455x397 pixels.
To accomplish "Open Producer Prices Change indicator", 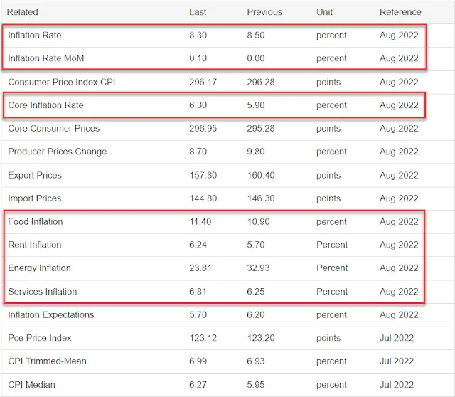I will 57,152.
